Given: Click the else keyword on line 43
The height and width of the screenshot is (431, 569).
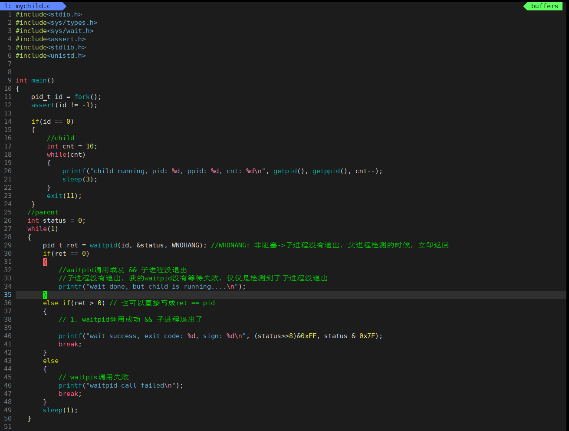Looking at the screenshot, I should (51, 361).
